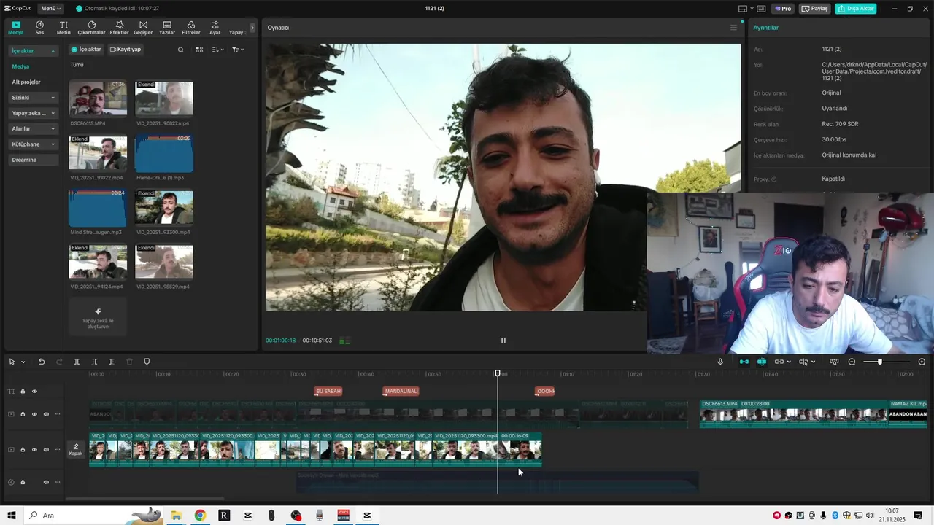Open the Yazılar captions tab
This screenshot has width=934, height=525.
[x=167, y=28]
